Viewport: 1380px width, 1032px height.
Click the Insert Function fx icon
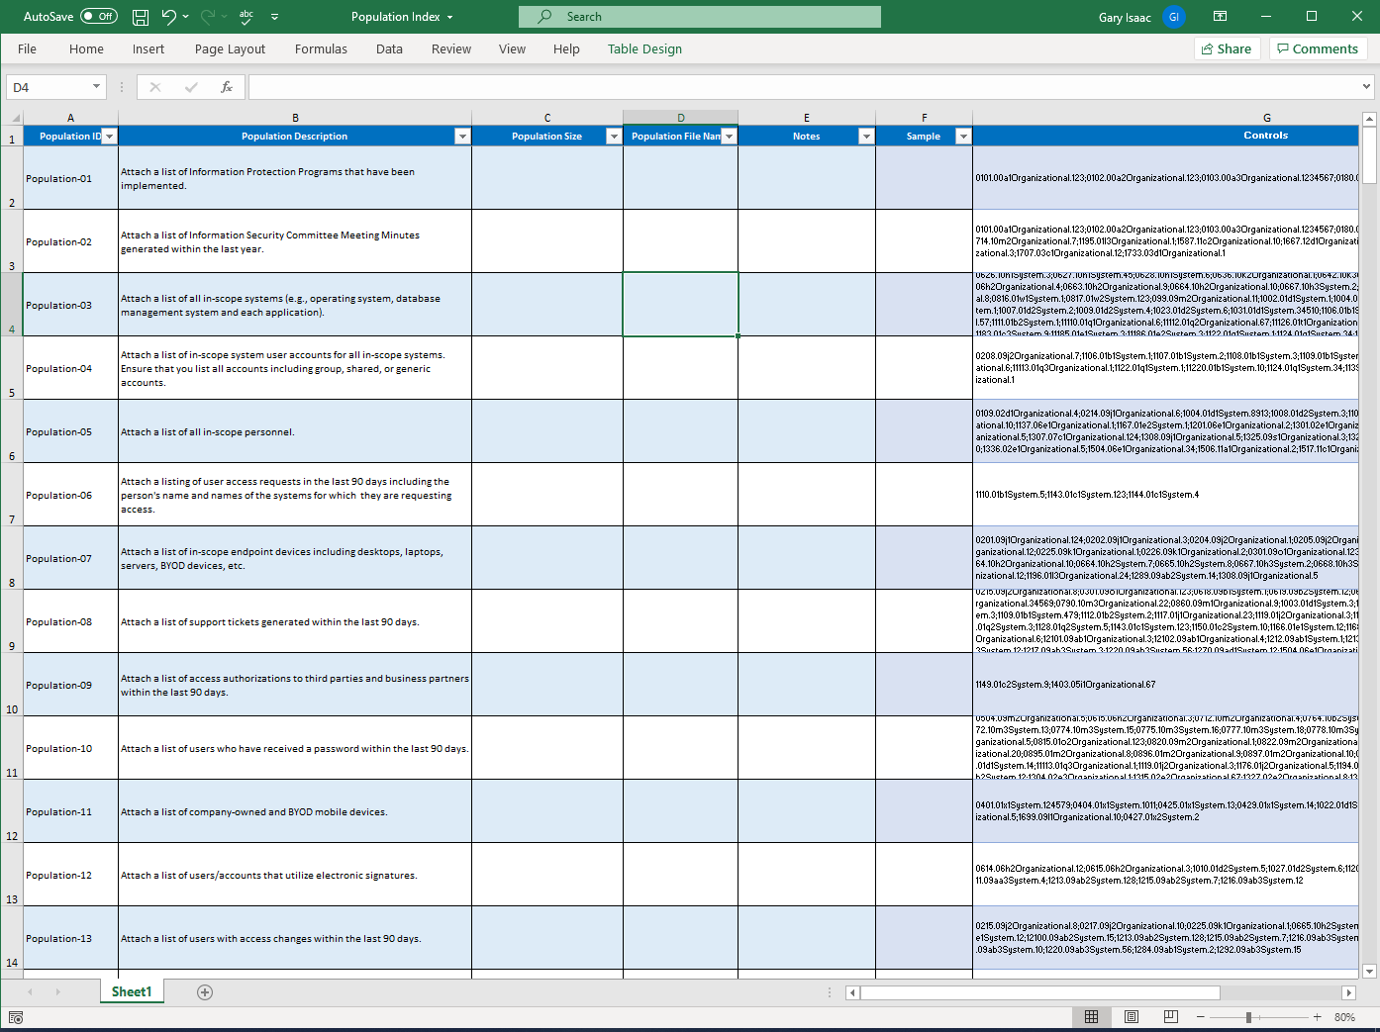[227, 87]
